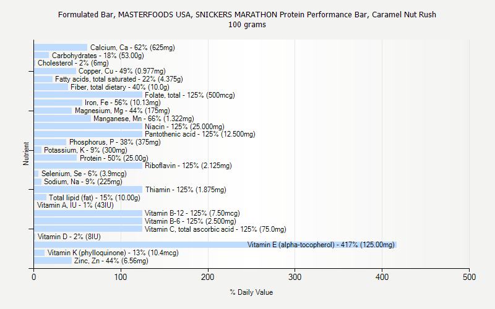The image size is (495, 309).
Task: Click the Vitamin B-12 - 125% label
Action: pyautogui.click(x=192, y=213)
